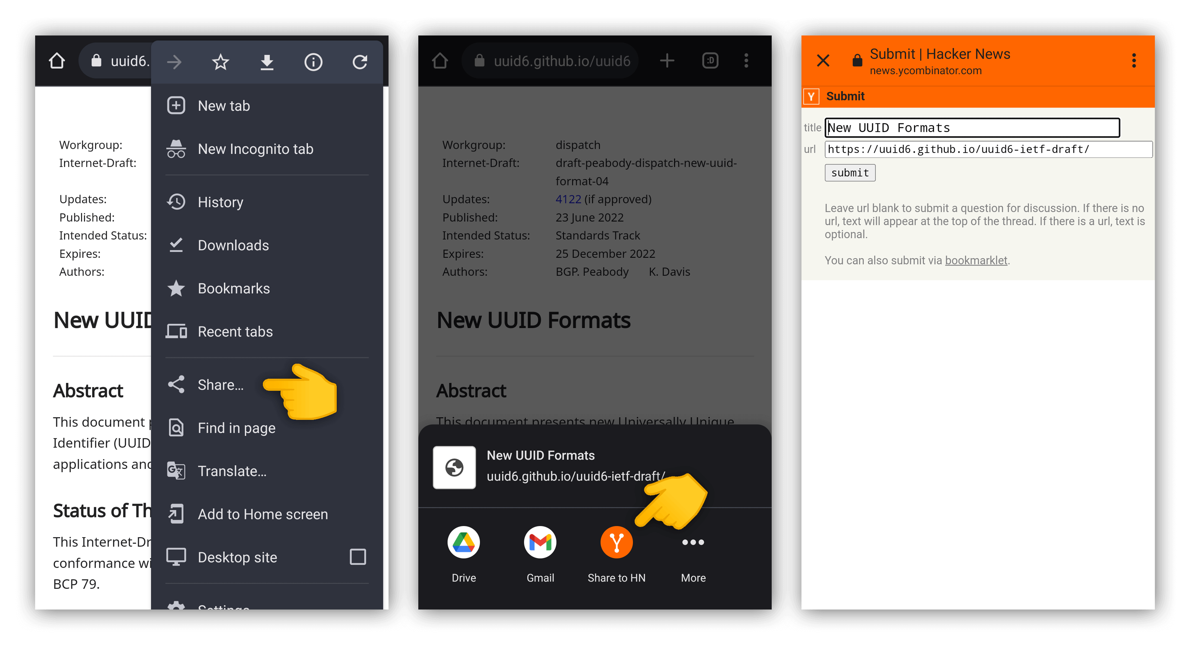Expand Recent tabs section
Screen dimensions: 1190x645
pyautogui.click(x=235, y=331)
